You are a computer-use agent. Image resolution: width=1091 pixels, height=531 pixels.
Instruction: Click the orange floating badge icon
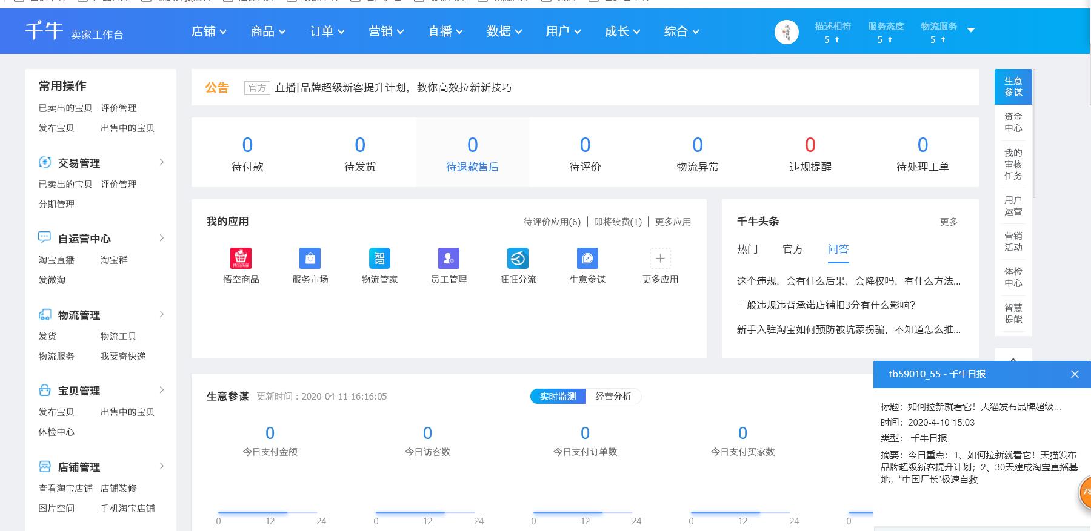(x=1085, y=493)
